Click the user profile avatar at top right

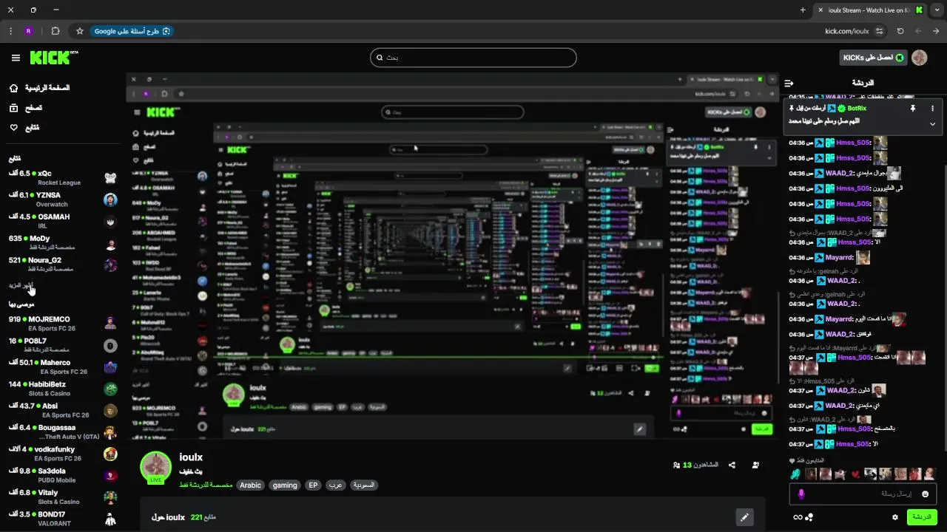pos(920,58)
